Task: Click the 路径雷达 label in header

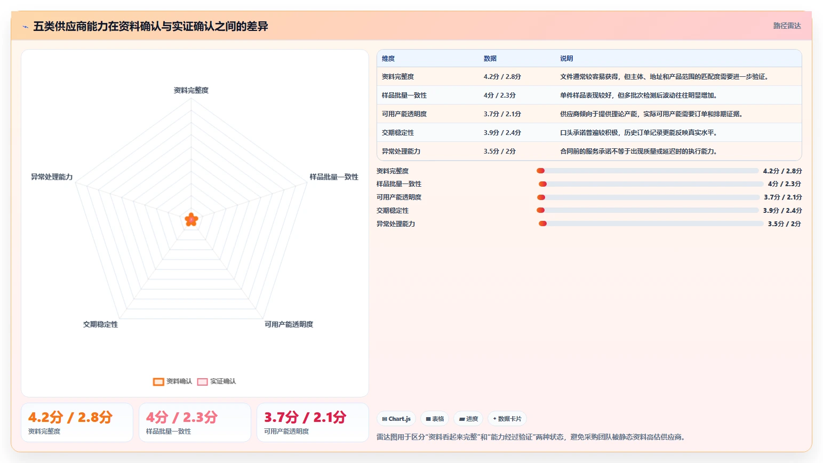Action: pos(787,26)
